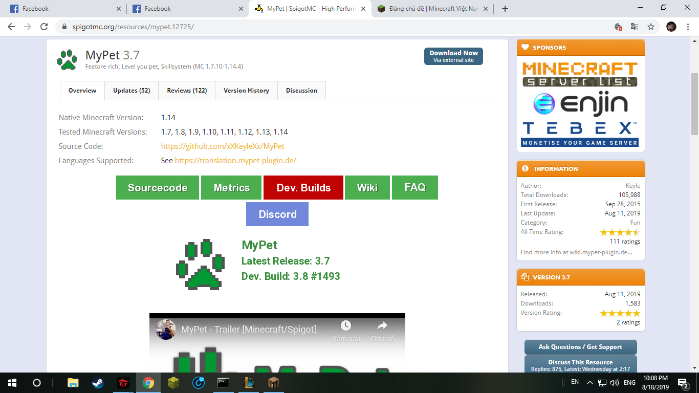
Task: Open the Command Prompt taskbar icon
Action: (x=223, y=382)
